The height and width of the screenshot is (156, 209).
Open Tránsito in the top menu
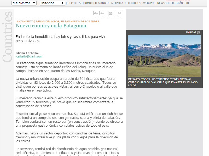[x=183, y=3]
